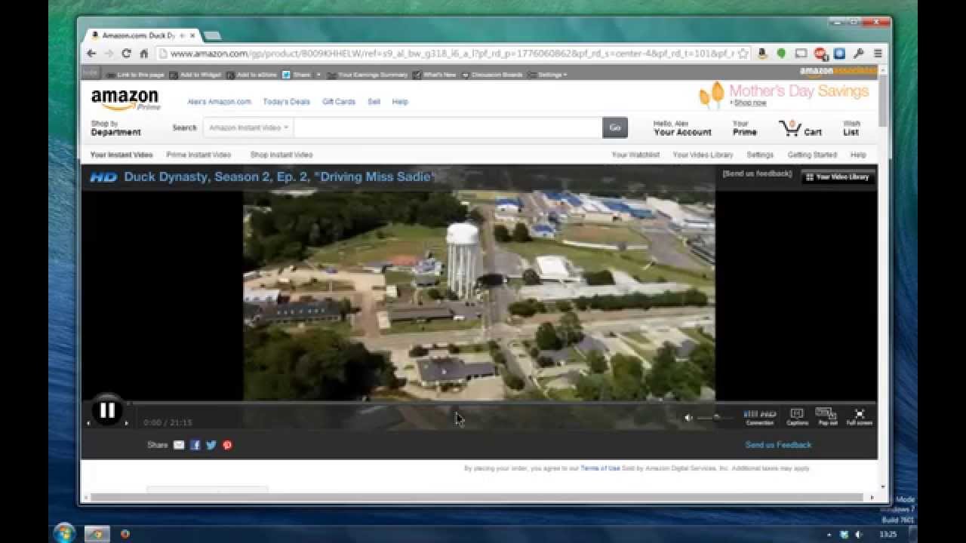Open Your Earnings Summary
This screenshot has width=966, height=543.
[368, 75]
